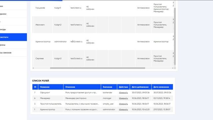213x120 pixels.
Task: Click the role value 'simple_user'
Action: (x=108, y=104)
